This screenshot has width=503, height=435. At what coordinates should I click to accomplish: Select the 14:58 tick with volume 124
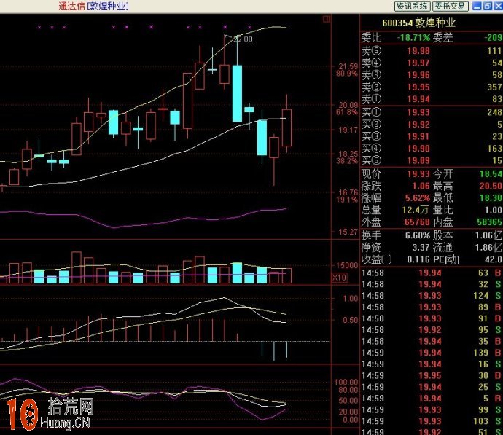click(432, 296)
